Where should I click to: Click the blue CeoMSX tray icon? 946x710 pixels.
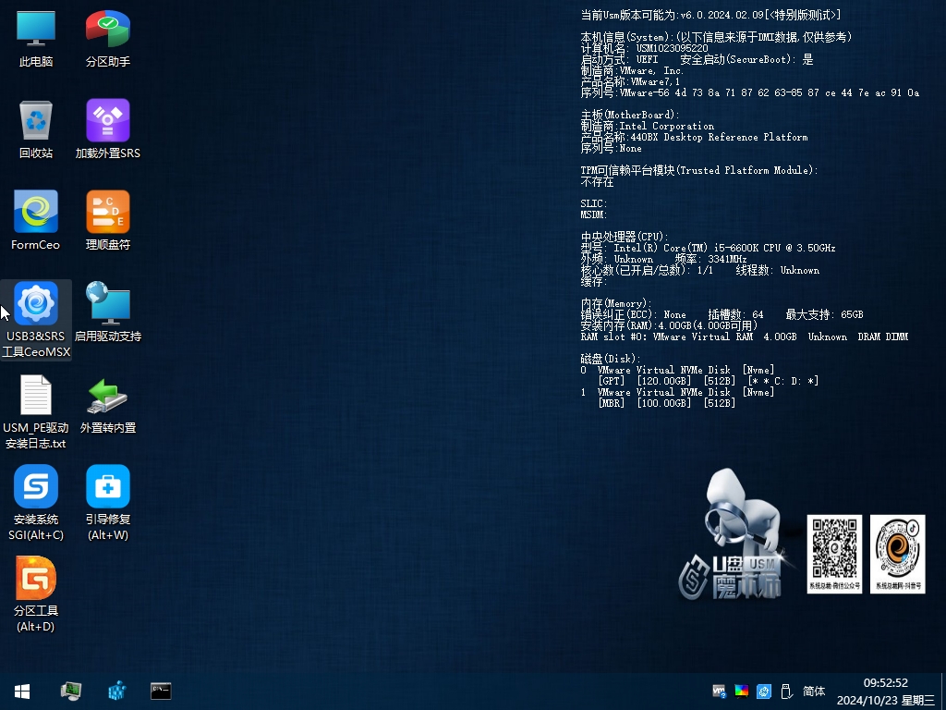pos(764,692)
